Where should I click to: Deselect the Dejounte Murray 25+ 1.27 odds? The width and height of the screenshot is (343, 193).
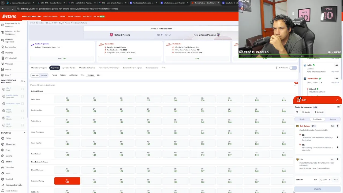pyautogui.click(x=67, y=181)
